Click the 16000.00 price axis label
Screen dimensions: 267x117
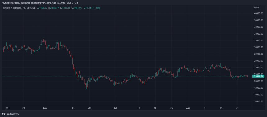pyautogui.click(x=259, y=95)
